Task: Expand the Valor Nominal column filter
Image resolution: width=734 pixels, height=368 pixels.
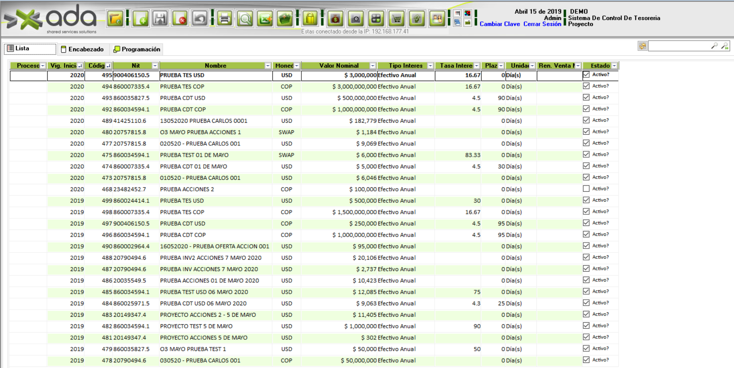Action: (x=373, y=66)
